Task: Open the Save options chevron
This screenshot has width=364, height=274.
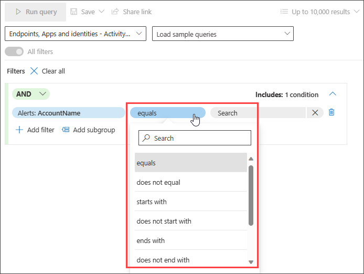Action: click(x=101, y=12)
